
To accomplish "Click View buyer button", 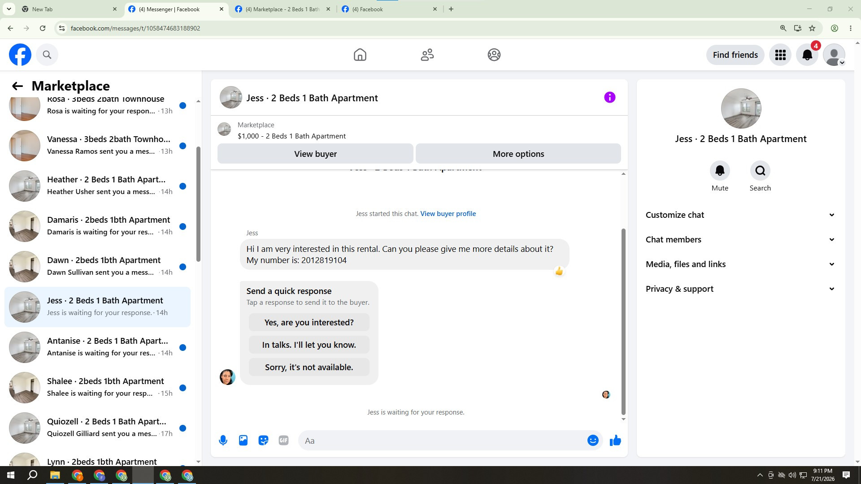I will click(315, 154).
